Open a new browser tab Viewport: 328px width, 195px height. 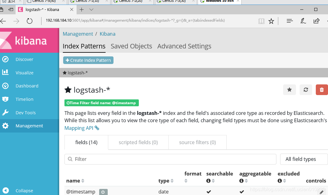tap(81, 10)
